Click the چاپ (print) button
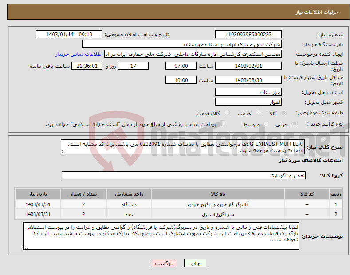 point(195,263)
